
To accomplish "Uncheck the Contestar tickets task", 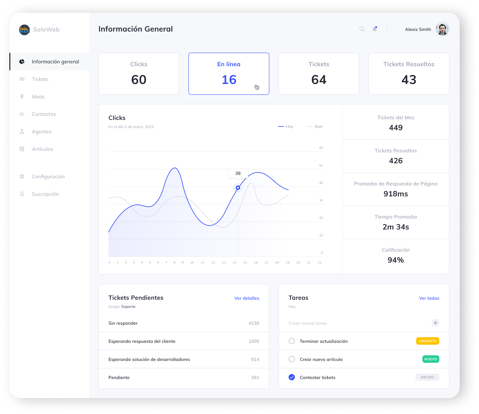I will tap(292, 377).
